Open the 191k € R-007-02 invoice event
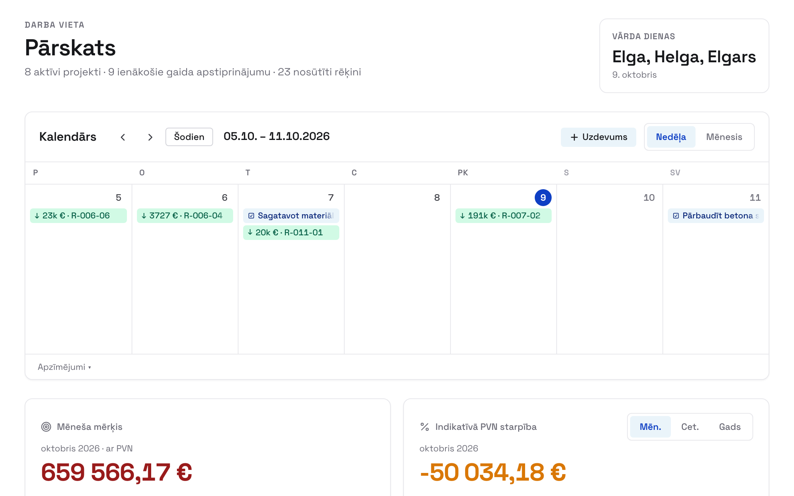This screenshot has width=794, height=496. [504, 216]
